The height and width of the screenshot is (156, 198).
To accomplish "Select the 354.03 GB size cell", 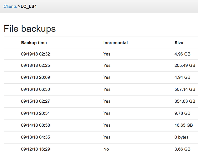I will click(x=185, y=101).
